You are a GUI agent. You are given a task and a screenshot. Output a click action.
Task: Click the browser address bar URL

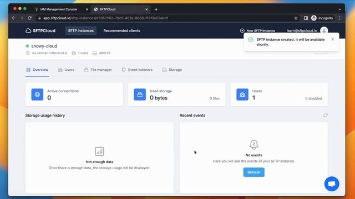(x=105, y=18)
